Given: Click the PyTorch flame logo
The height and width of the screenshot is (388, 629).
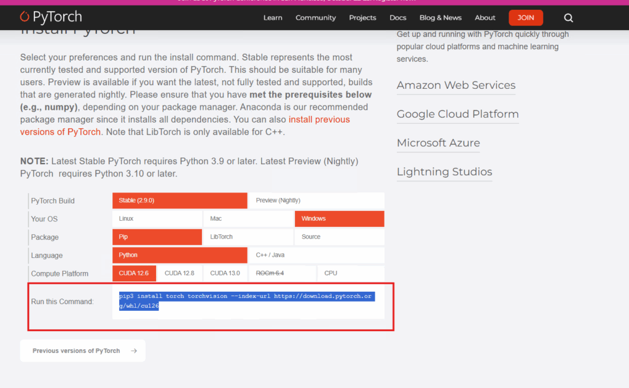Looking at the screenshot, I should tap(25, 17).
